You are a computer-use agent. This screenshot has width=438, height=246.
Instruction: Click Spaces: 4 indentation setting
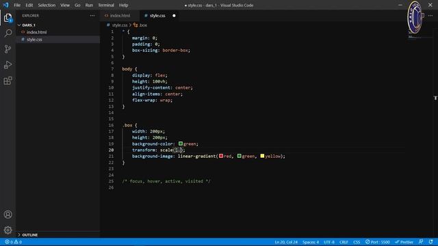pyautogui.click(x=311, y=242)
